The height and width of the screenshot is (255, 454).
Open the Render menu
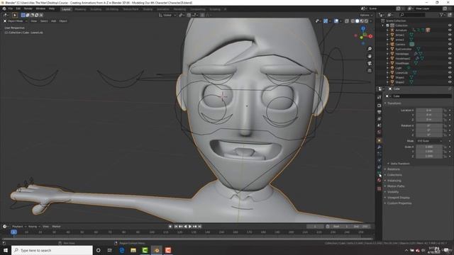click(28, 8)
